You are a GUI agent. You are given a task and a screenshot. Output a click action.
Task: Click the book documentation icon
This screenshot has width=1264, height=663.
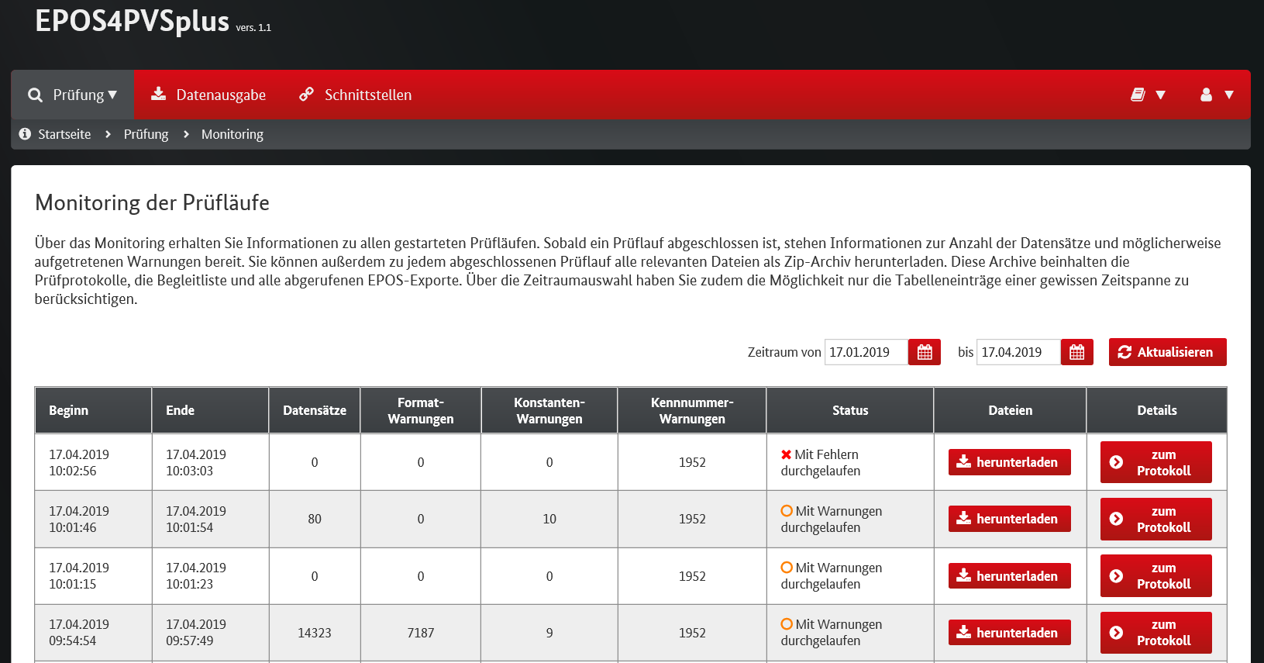[x=1138, y=95]
